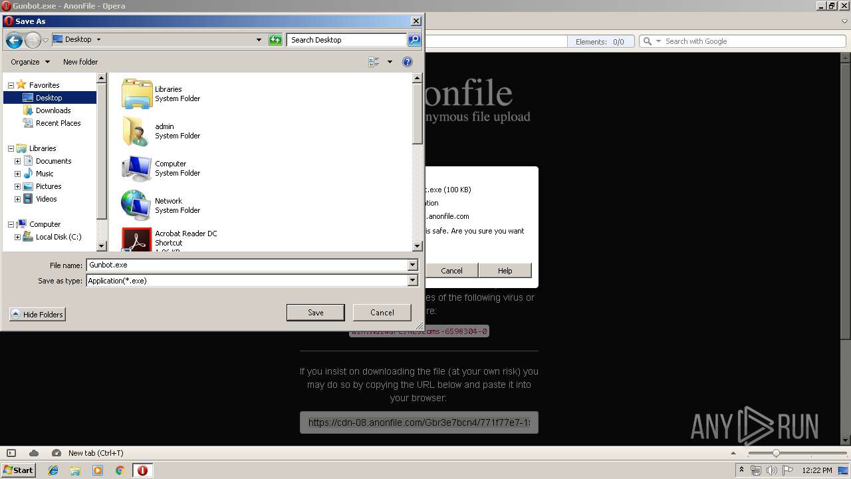Open Save As dialog help icon

click(x=408, y=62)
